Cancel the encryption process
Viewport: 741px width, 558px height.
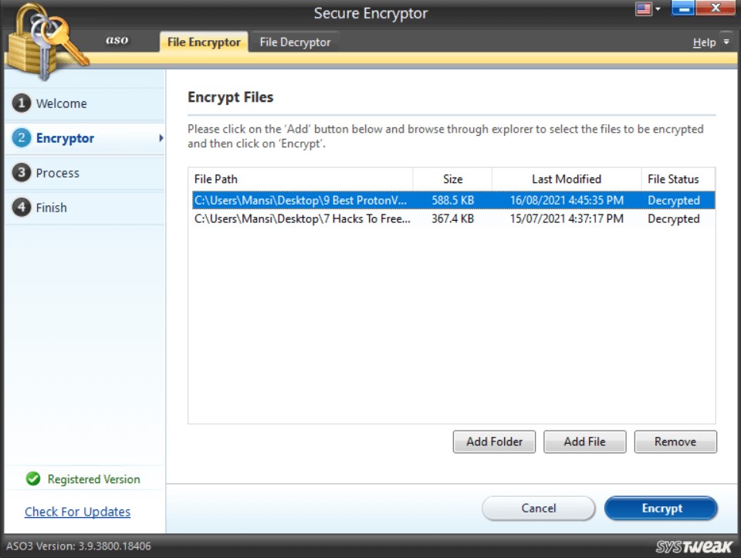pyautogui.click(x=538, y=508)
